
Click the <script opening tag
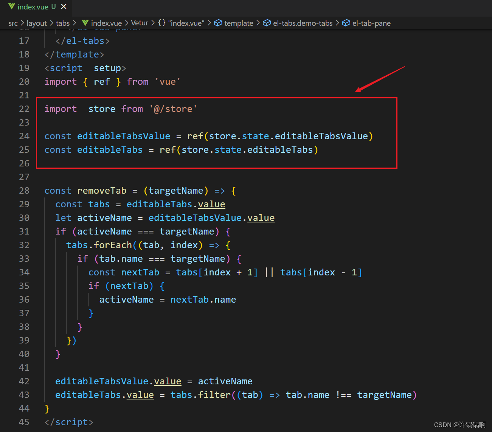[x=63, y=68]
